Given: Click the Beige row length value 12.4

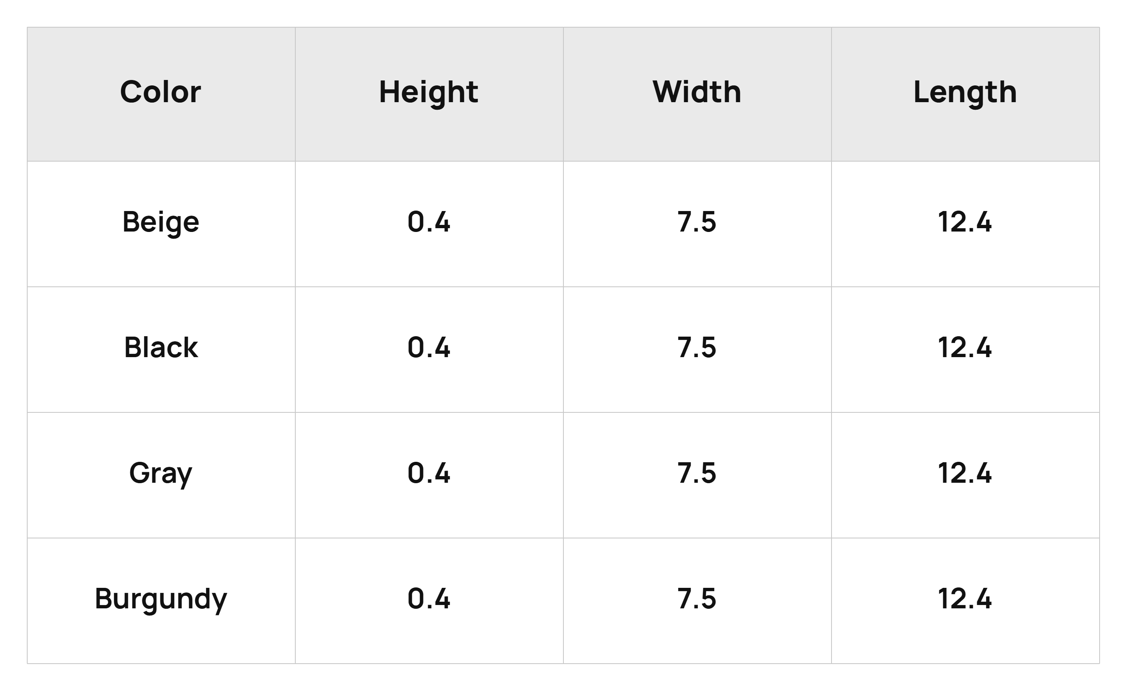Looking at the screenshot, I should coord(965,222).
